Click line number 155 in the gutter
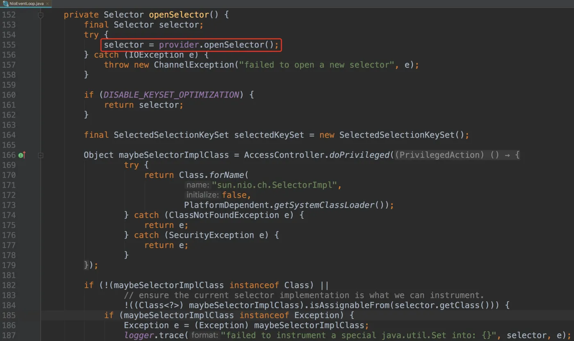574x341 pixels. (9, 45)
